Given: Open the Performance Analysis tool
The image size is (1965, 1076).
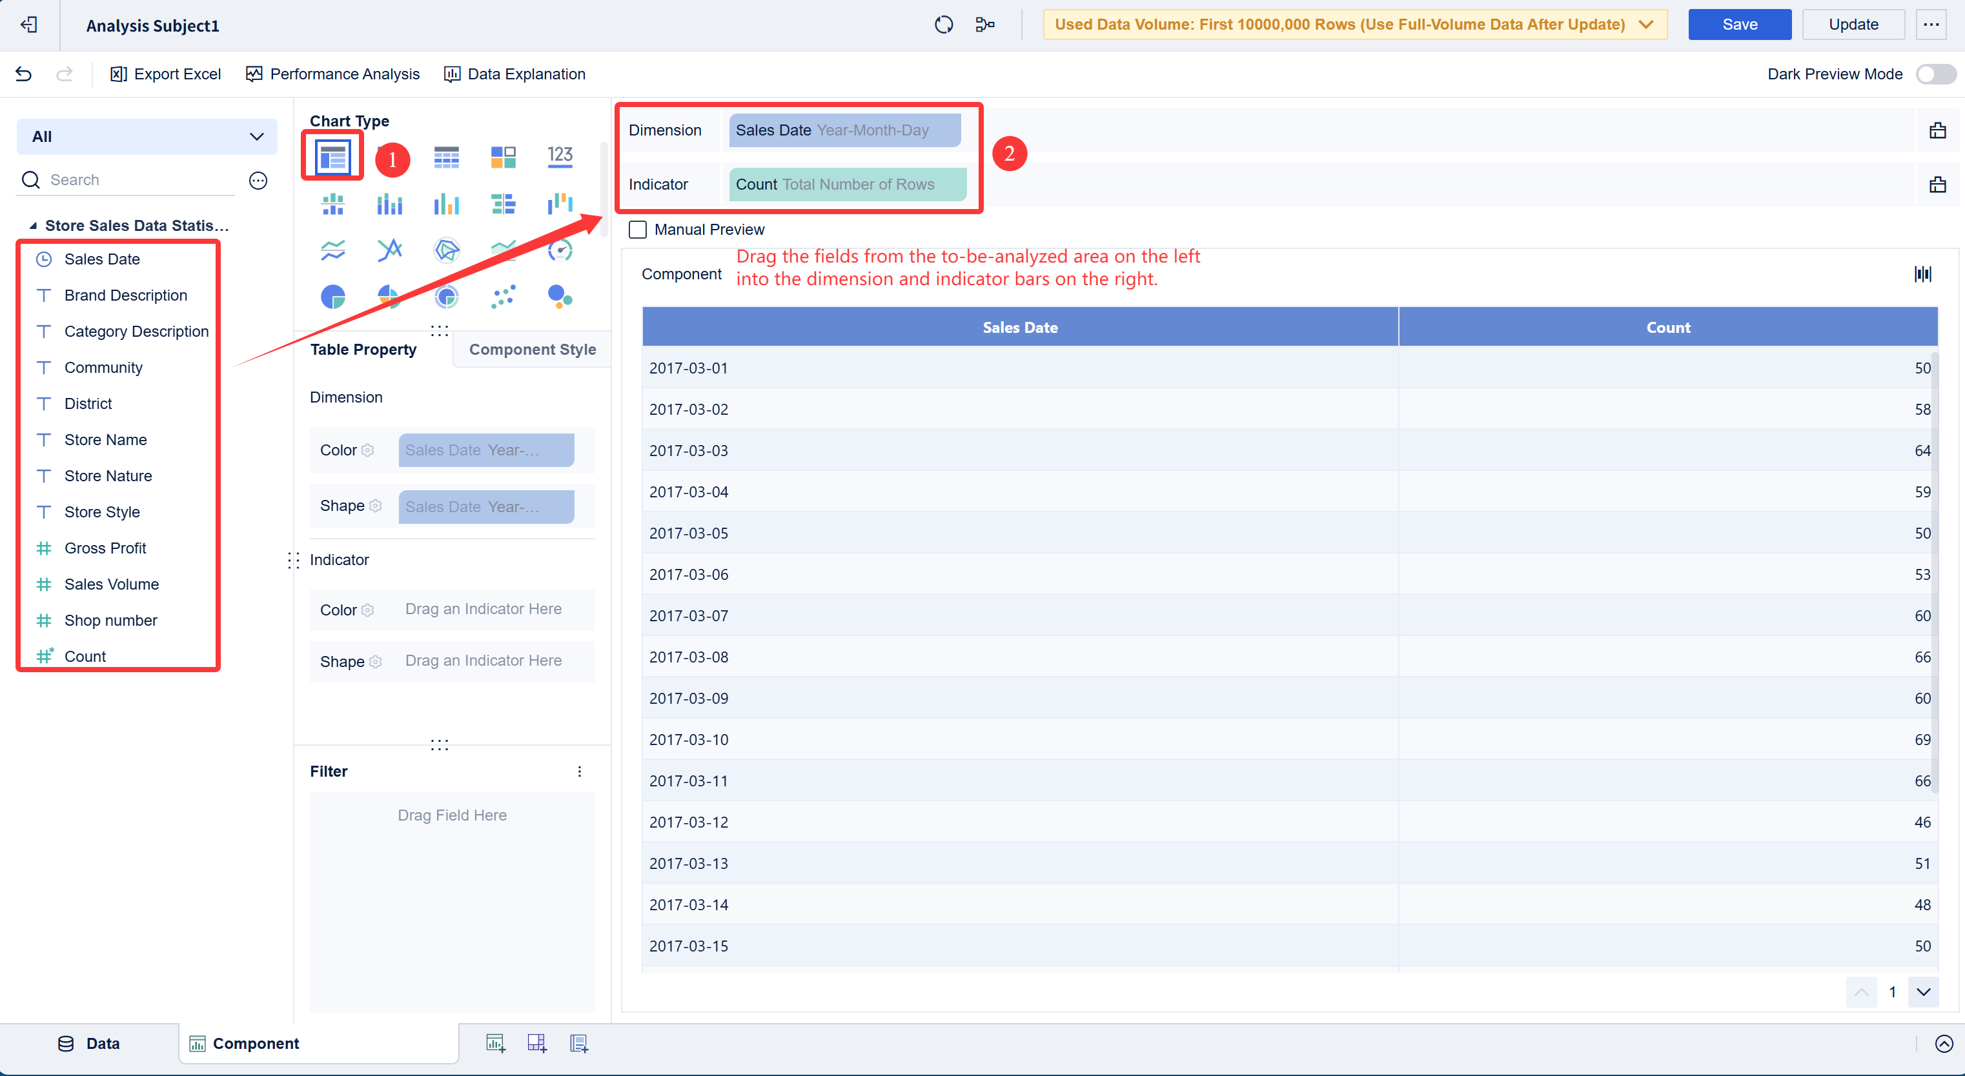Looking at the screenshot, I should [332, 74].
